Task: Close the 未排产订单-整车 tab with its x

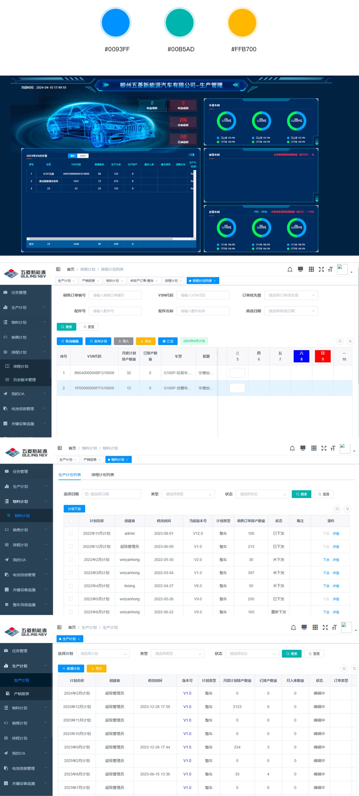Action: point(157,281)
